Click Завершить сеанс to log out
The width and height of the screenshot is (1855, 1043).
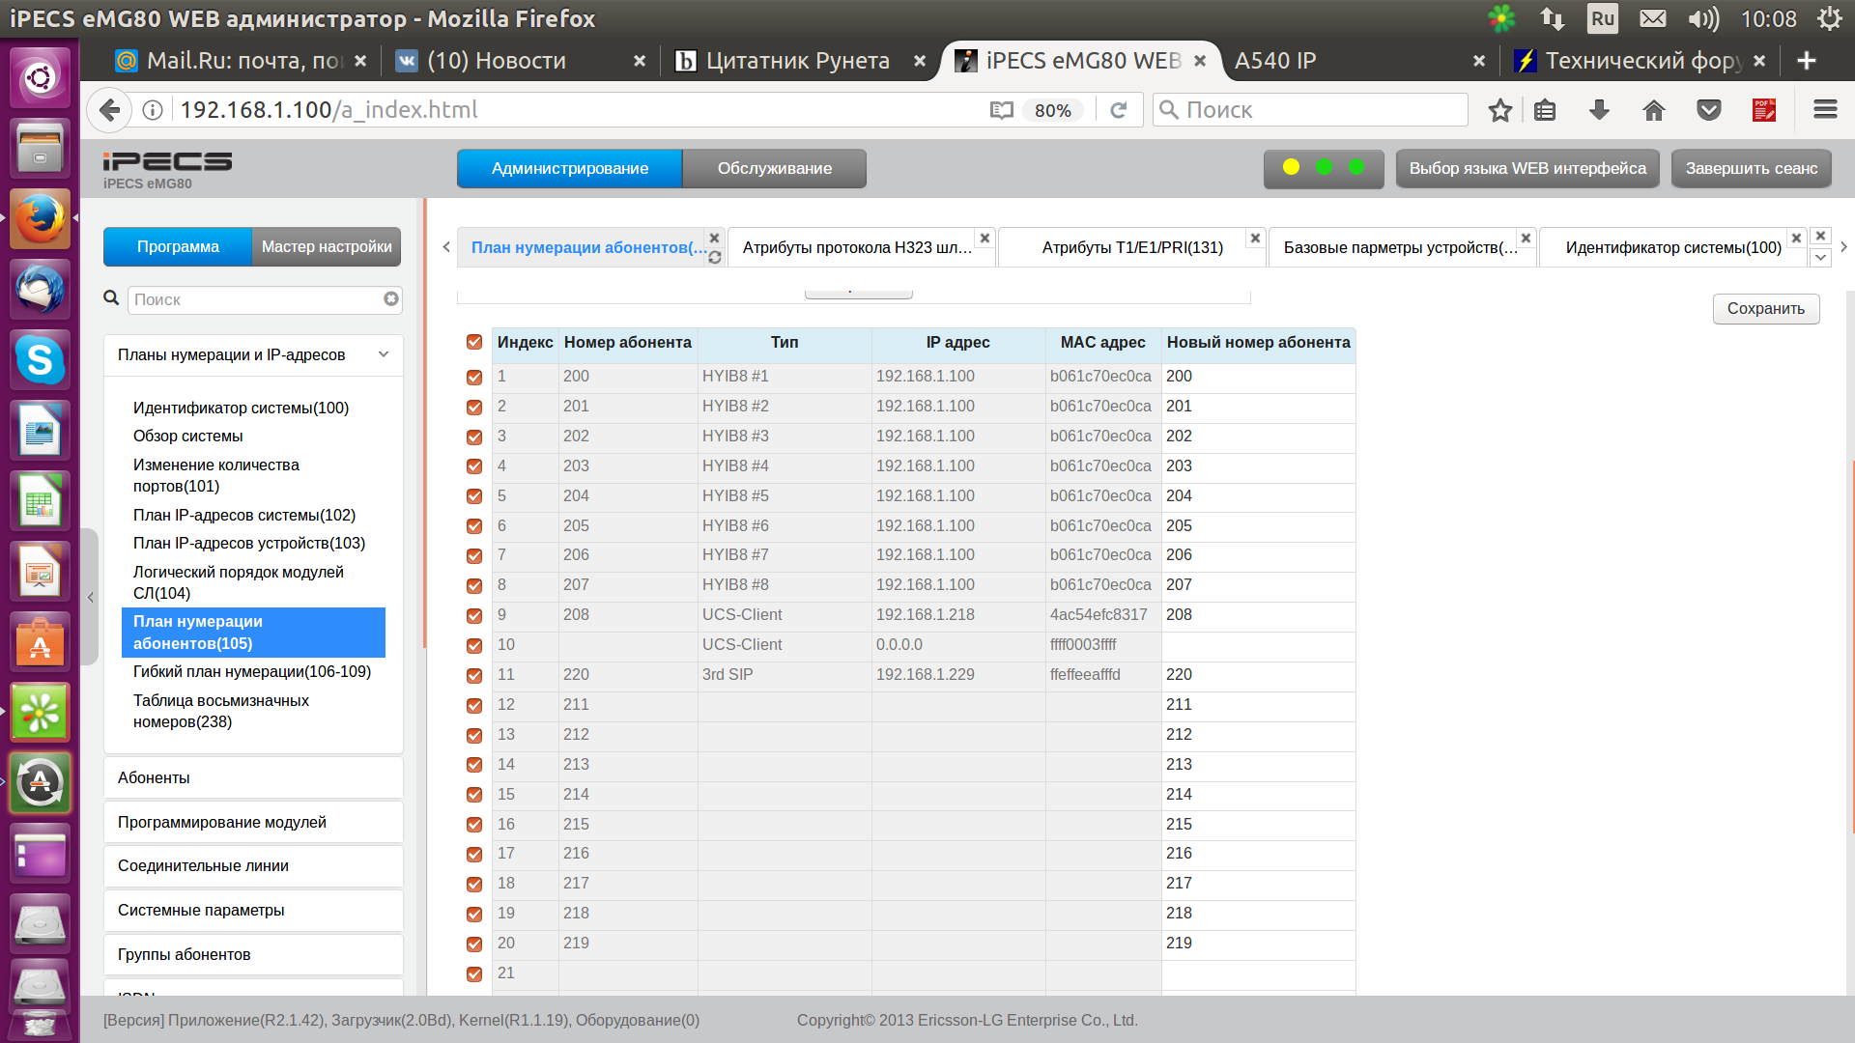tap(1751, 168)
